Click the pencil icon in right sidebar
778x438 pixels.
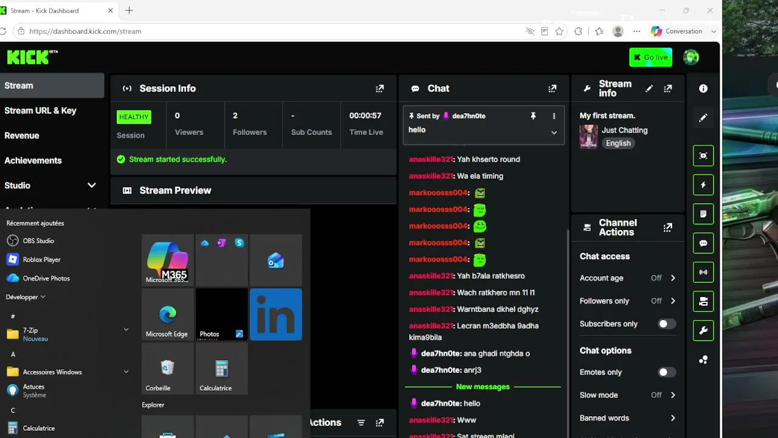(x=703, y=118)
